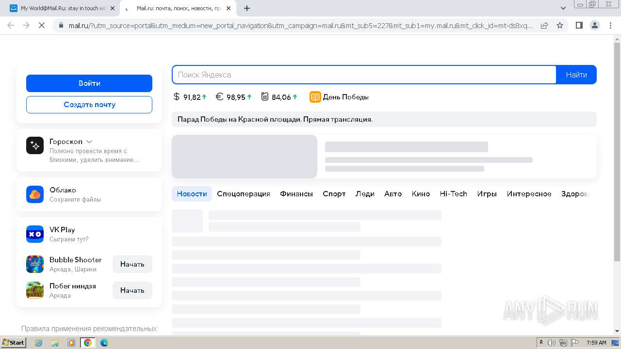Open the Побег ниндзя game icon
The width and height of the screenshot is (621, 349).
pyautogui.click(x=35, y=290)
